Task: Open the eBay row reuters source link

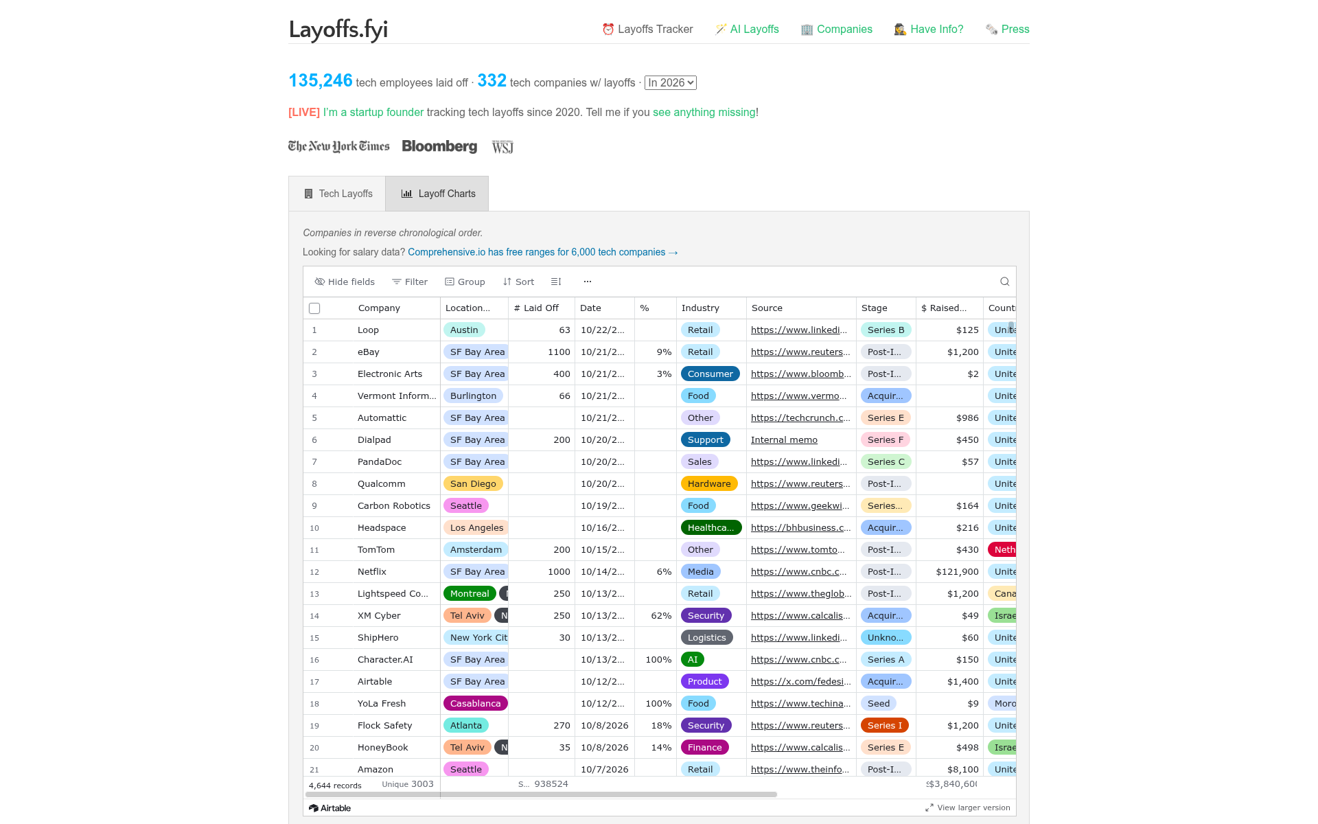Action: click(x=800, y=352)
